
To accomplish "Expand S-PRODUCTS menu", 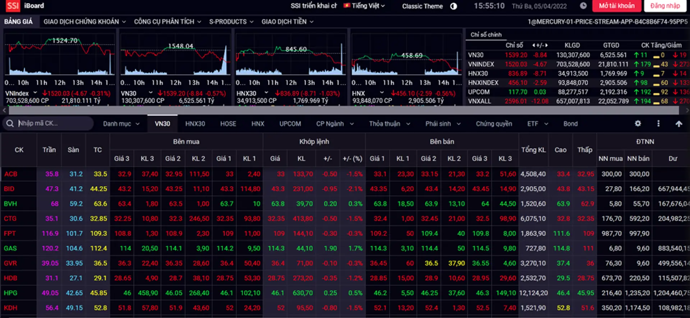I will (x=231, y=22).
